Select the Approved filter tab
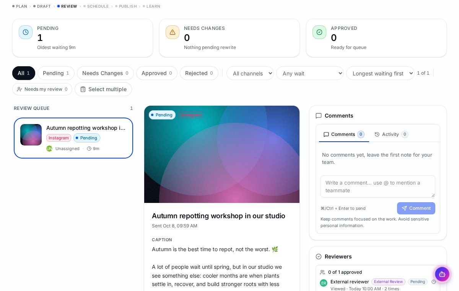Screen dimensions: 459x291 pos(157,73)
